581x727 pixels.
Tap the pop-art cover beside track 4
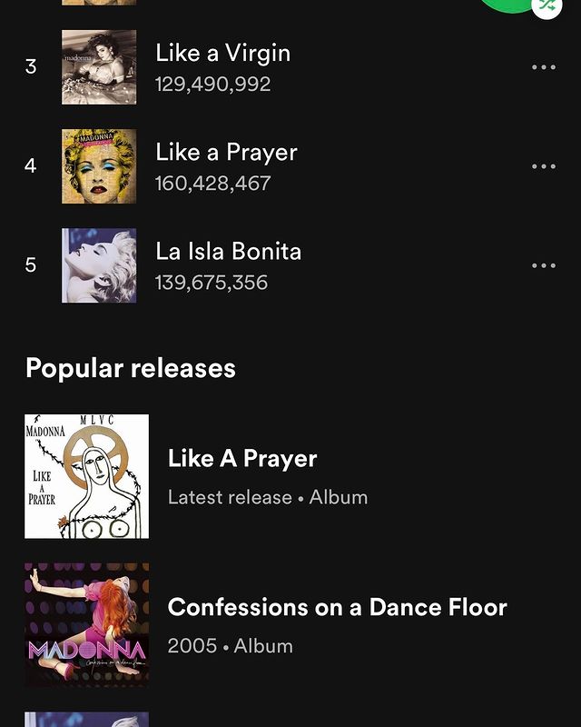(99, 166)
